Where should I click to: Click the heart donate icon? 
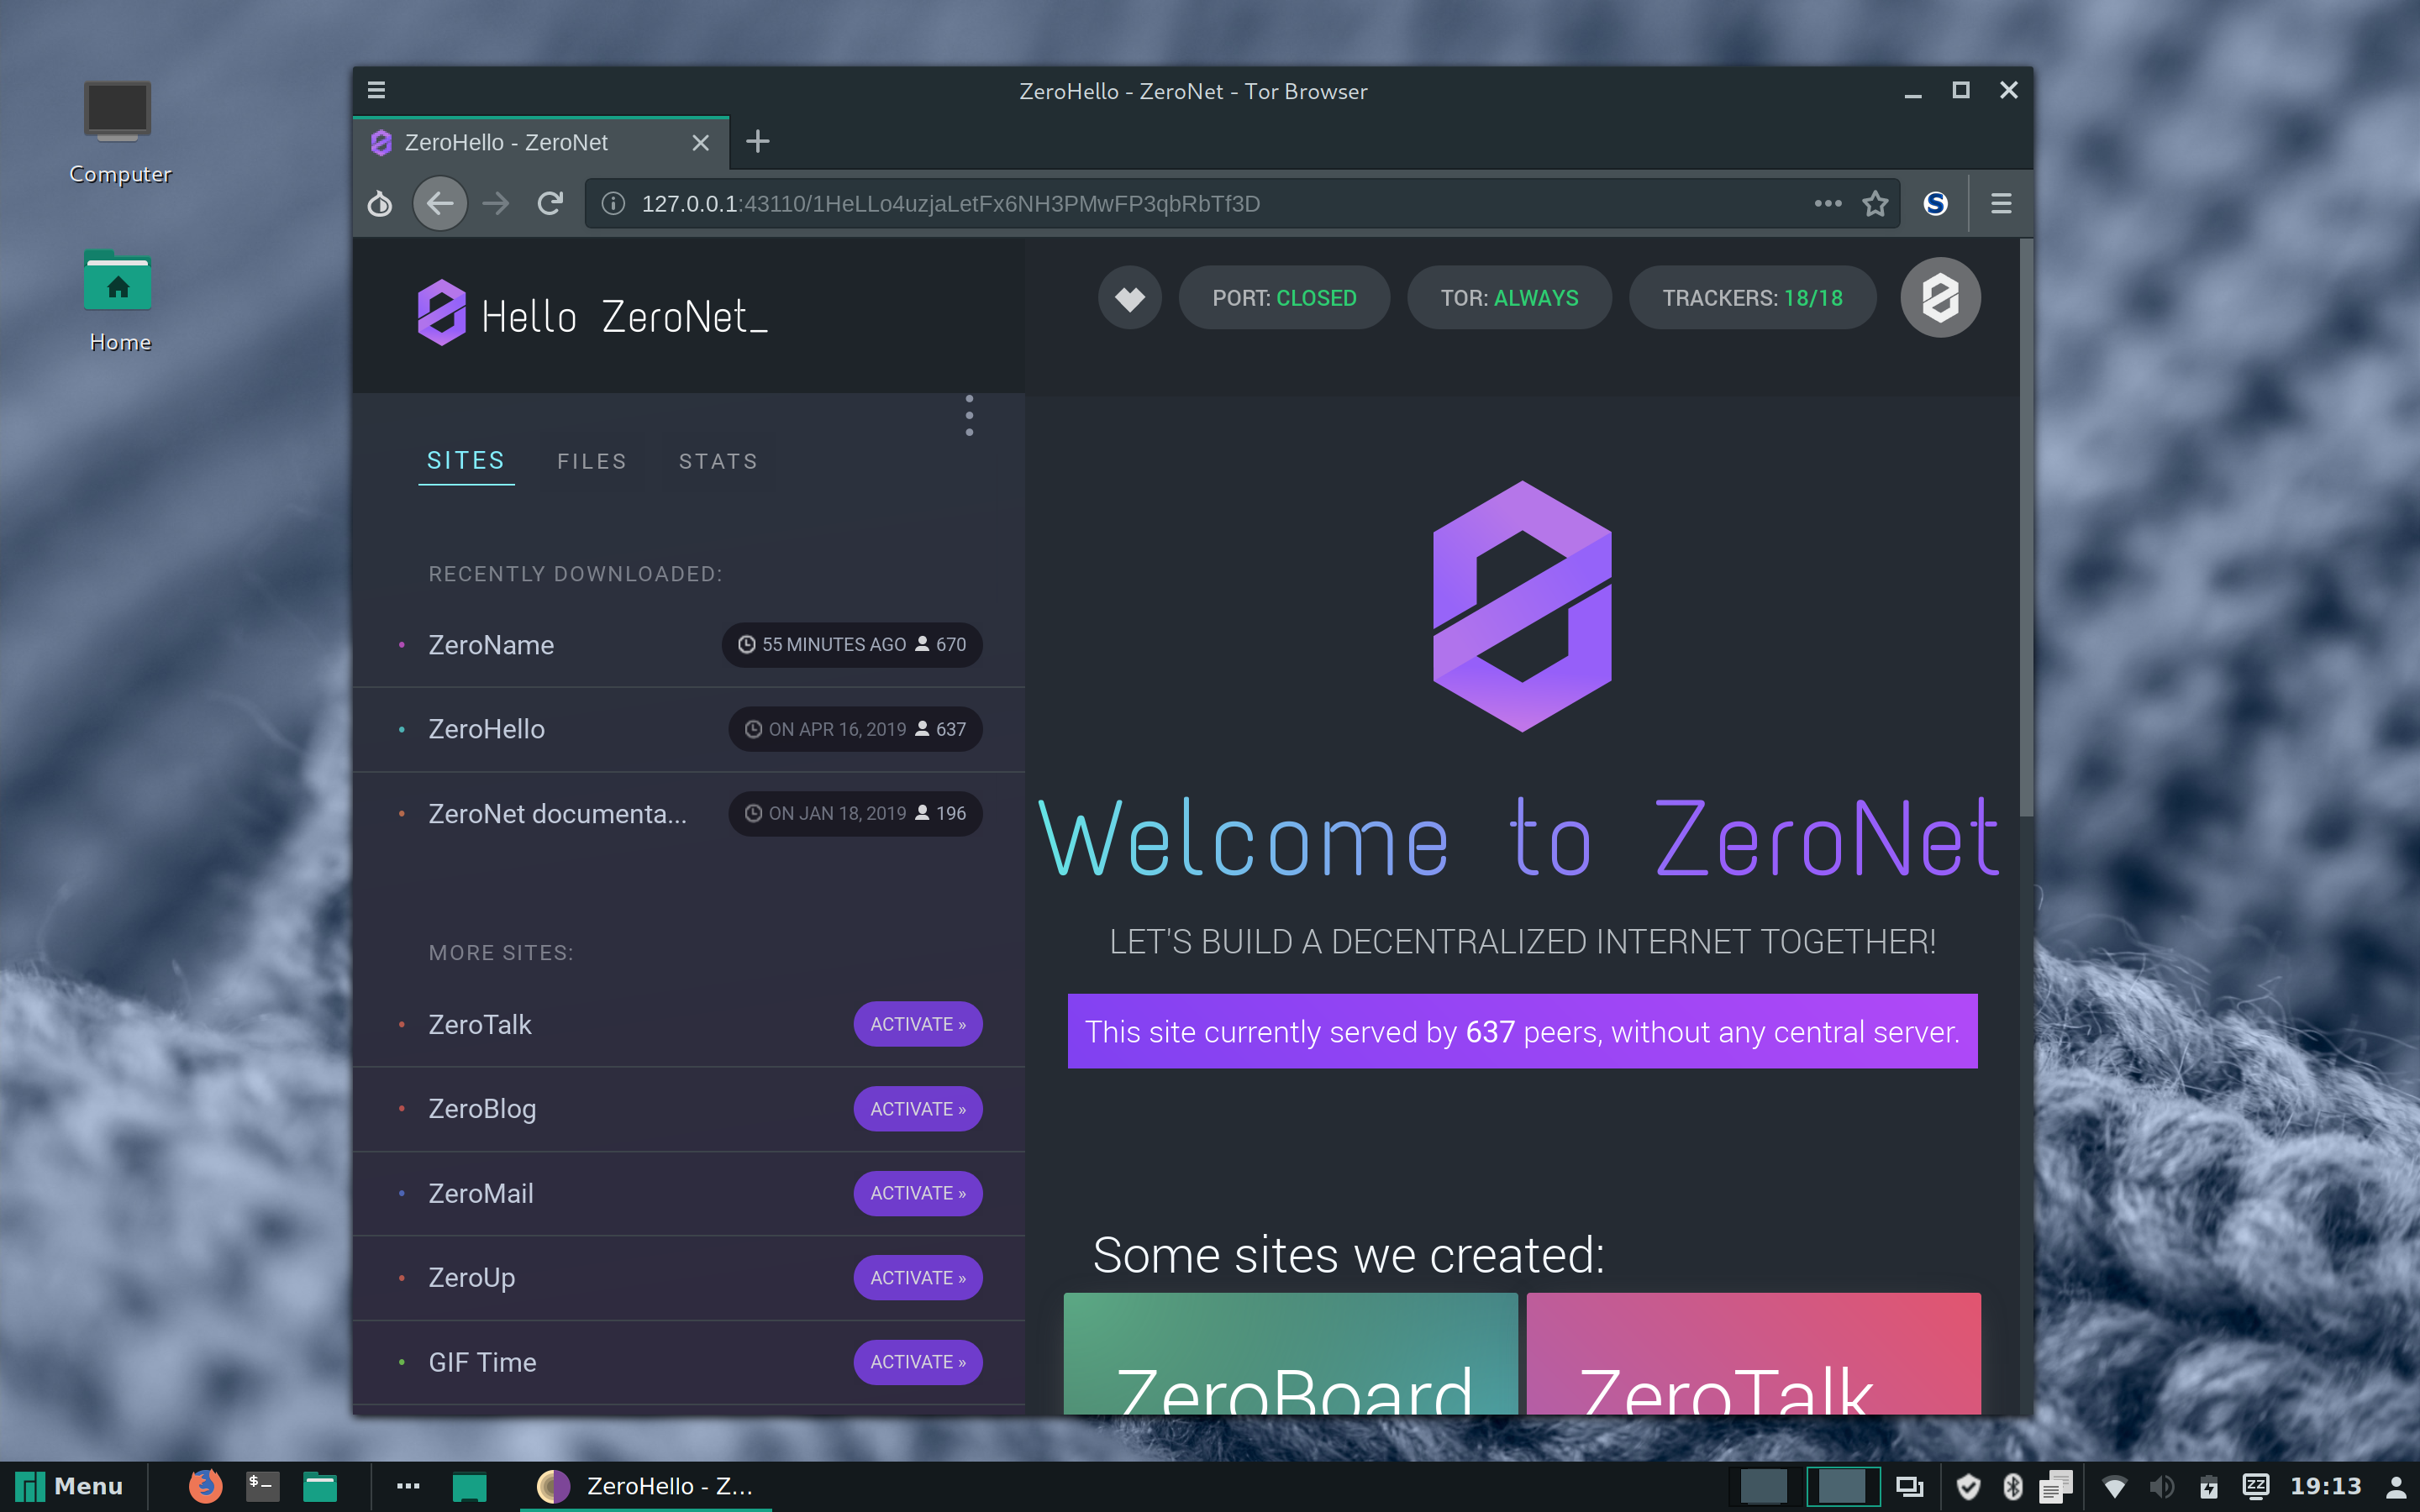(x=1130, y=298)
